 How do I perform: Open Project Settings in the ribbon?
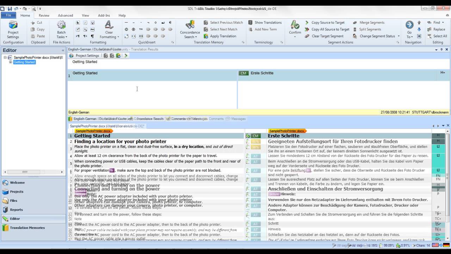pyautogui.click(x=13, y=30)
